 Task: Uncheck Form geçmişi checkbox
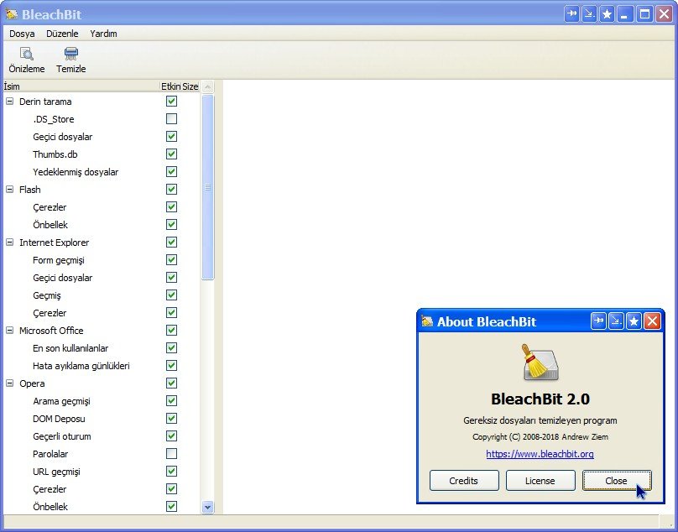(172, 259)
